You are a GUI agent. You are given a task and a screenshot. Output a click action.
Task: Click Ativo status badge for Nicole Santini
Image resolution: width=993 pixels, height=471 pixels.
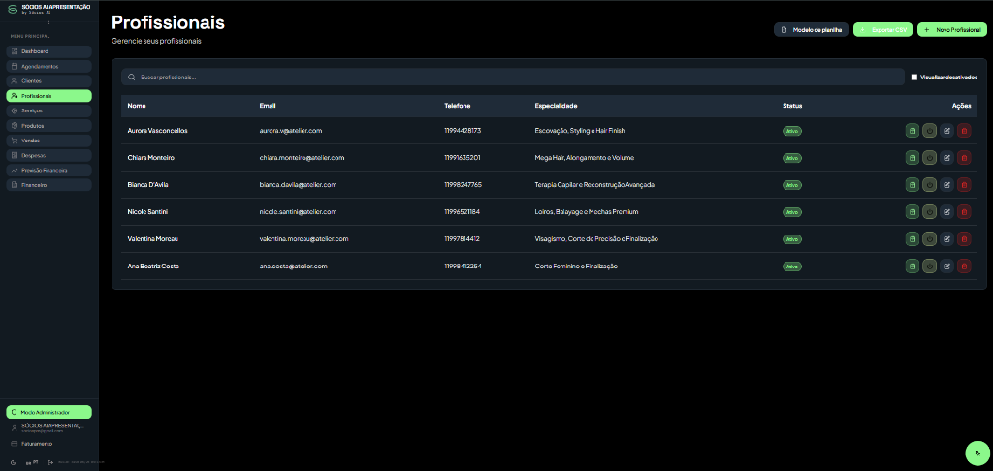(792, 212)
